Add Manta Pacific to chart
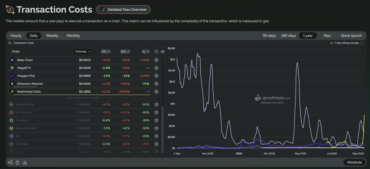This screenshot has height=169, width=370. (156, 104)
